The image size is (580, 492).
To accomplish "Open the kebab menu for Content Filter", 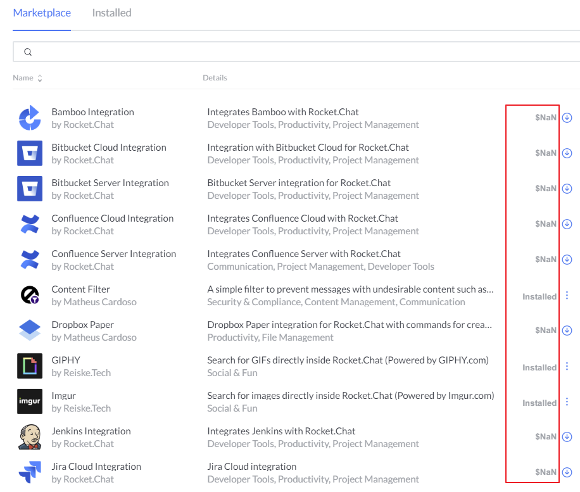I will [x=567, y=295].
